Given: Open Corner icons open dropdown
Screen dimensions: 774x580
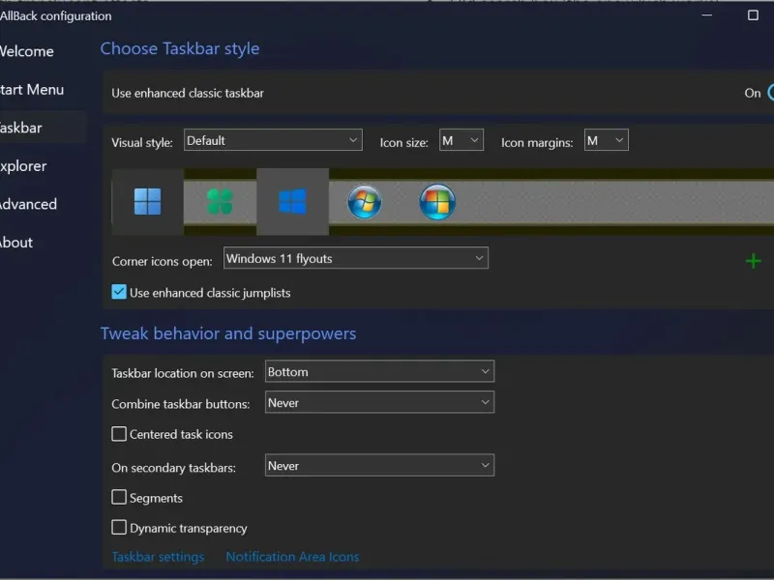Looking at the screenshot, I should (356, 258).
